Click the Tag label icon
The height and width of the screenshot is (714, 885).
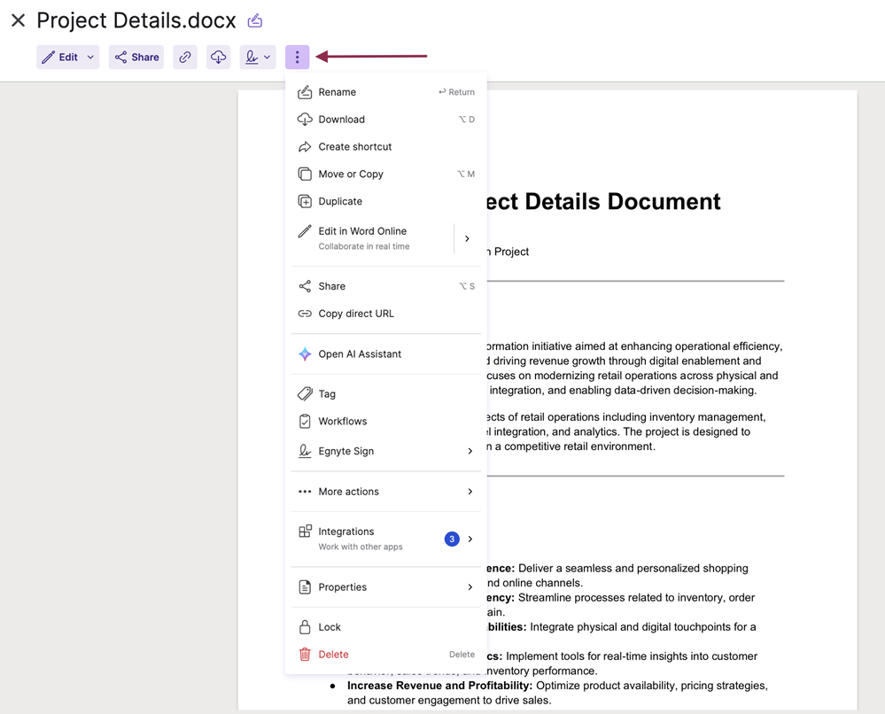305,394
